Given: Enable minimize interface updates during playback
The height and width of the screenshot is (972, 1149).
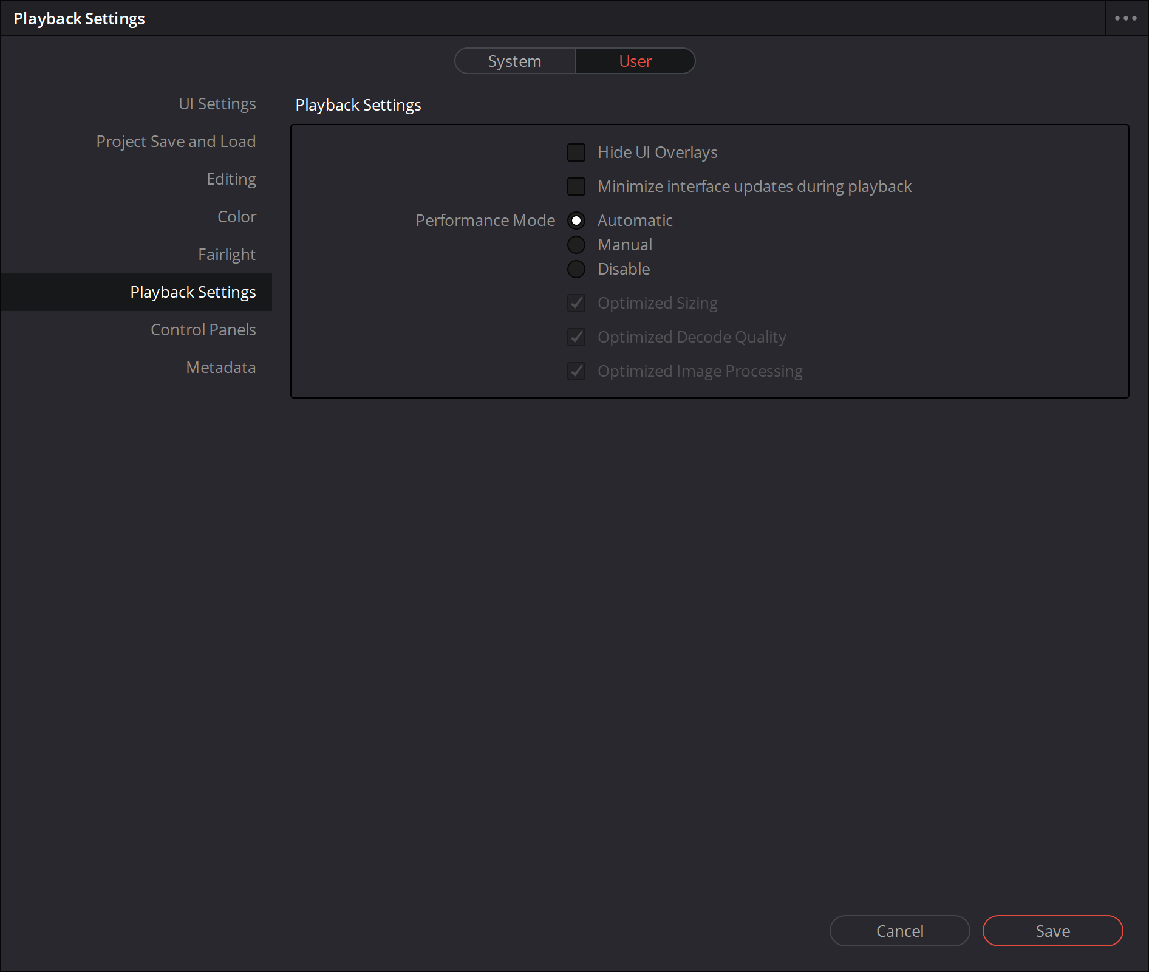Looking at the screenshot, I should [x=576, y=187].
